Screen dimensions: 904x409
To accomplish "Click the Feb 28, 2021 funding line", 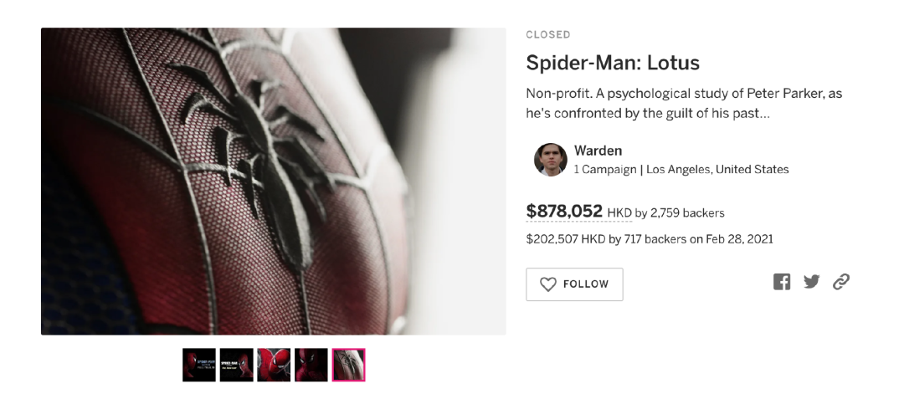I will pyautogui.click(x=649, y=239).
